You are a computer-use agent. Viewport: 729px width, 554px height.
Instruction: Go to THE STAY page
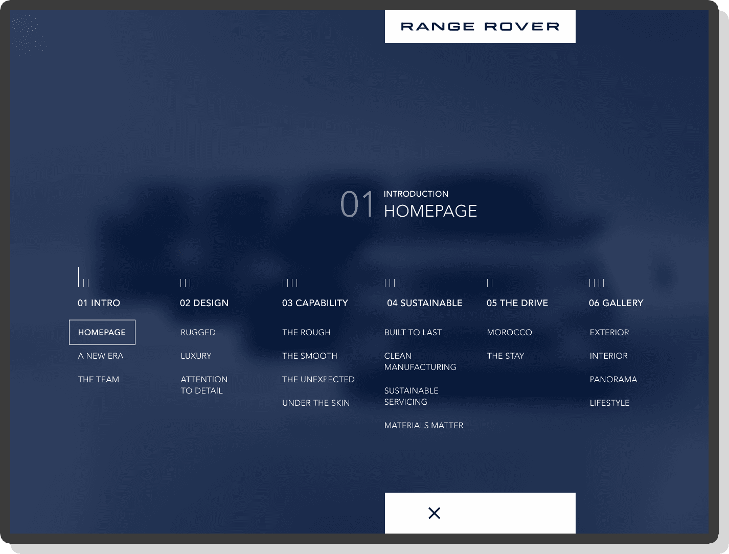tap(506, 356)
